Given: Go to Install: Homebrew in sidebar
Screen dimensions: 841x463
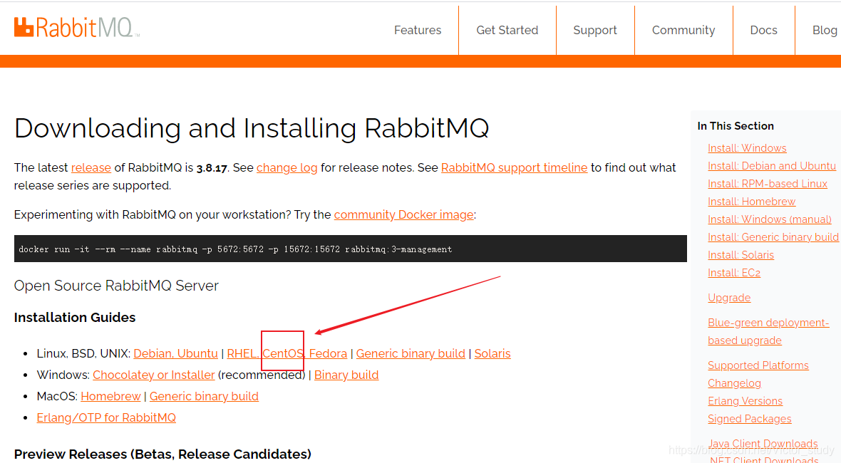Looking at the screenshot, I should point(751,202).
